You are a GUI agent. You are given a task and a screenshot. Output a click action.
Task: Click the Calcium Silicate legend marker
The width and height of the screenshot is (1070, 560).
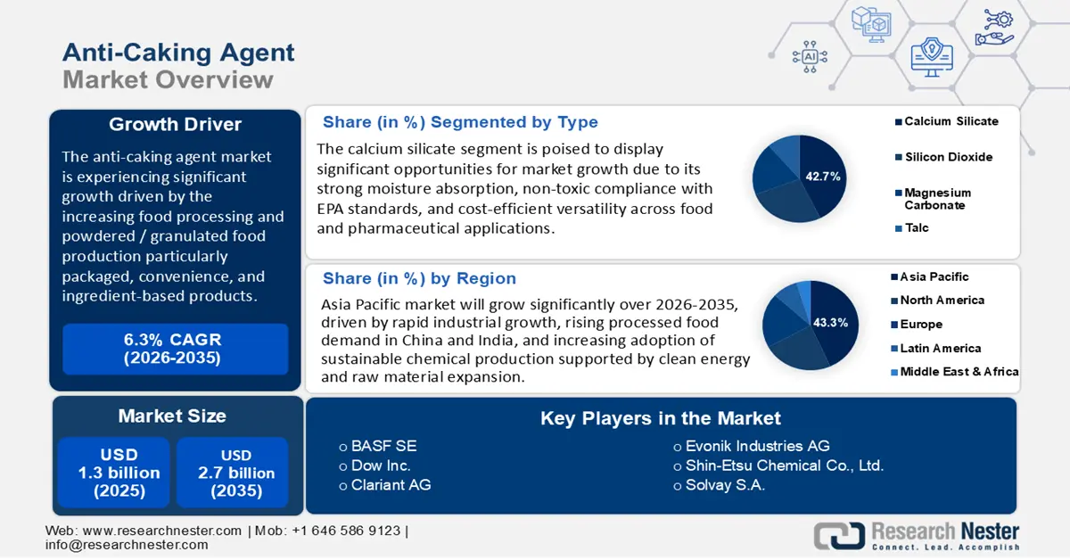click(x=898, y=121)
